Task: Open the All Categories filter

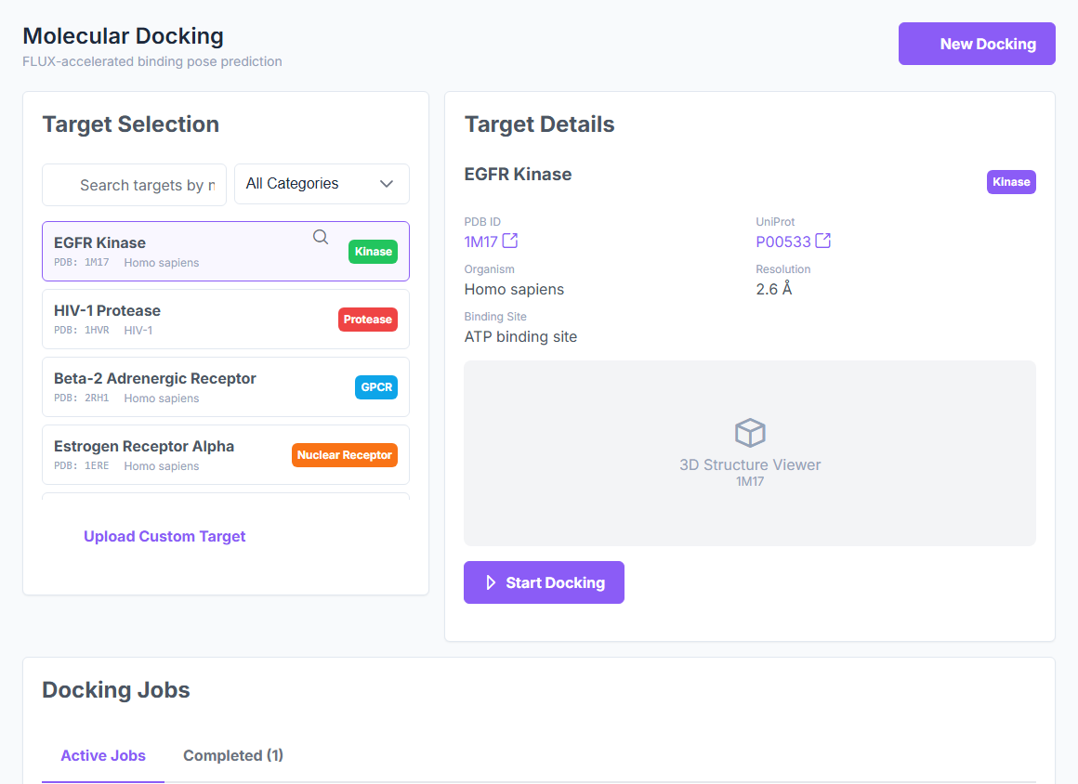Action: point(322,184)
